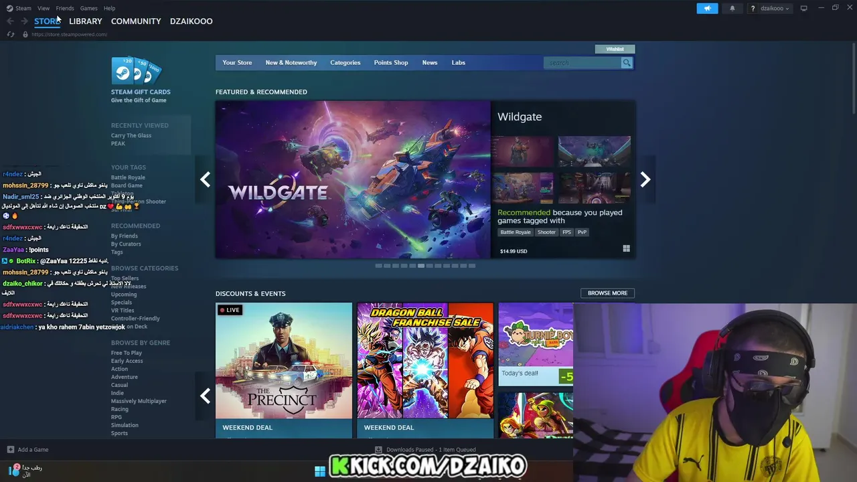Click the downloads icon in bottom bar

point(378,450)
